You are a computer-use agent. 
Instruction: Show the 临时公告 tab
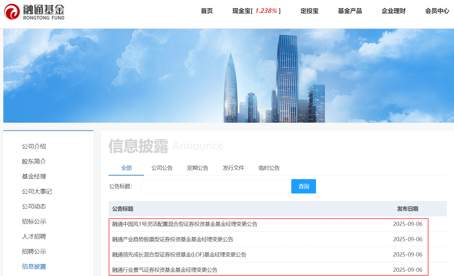pos(269,168)
